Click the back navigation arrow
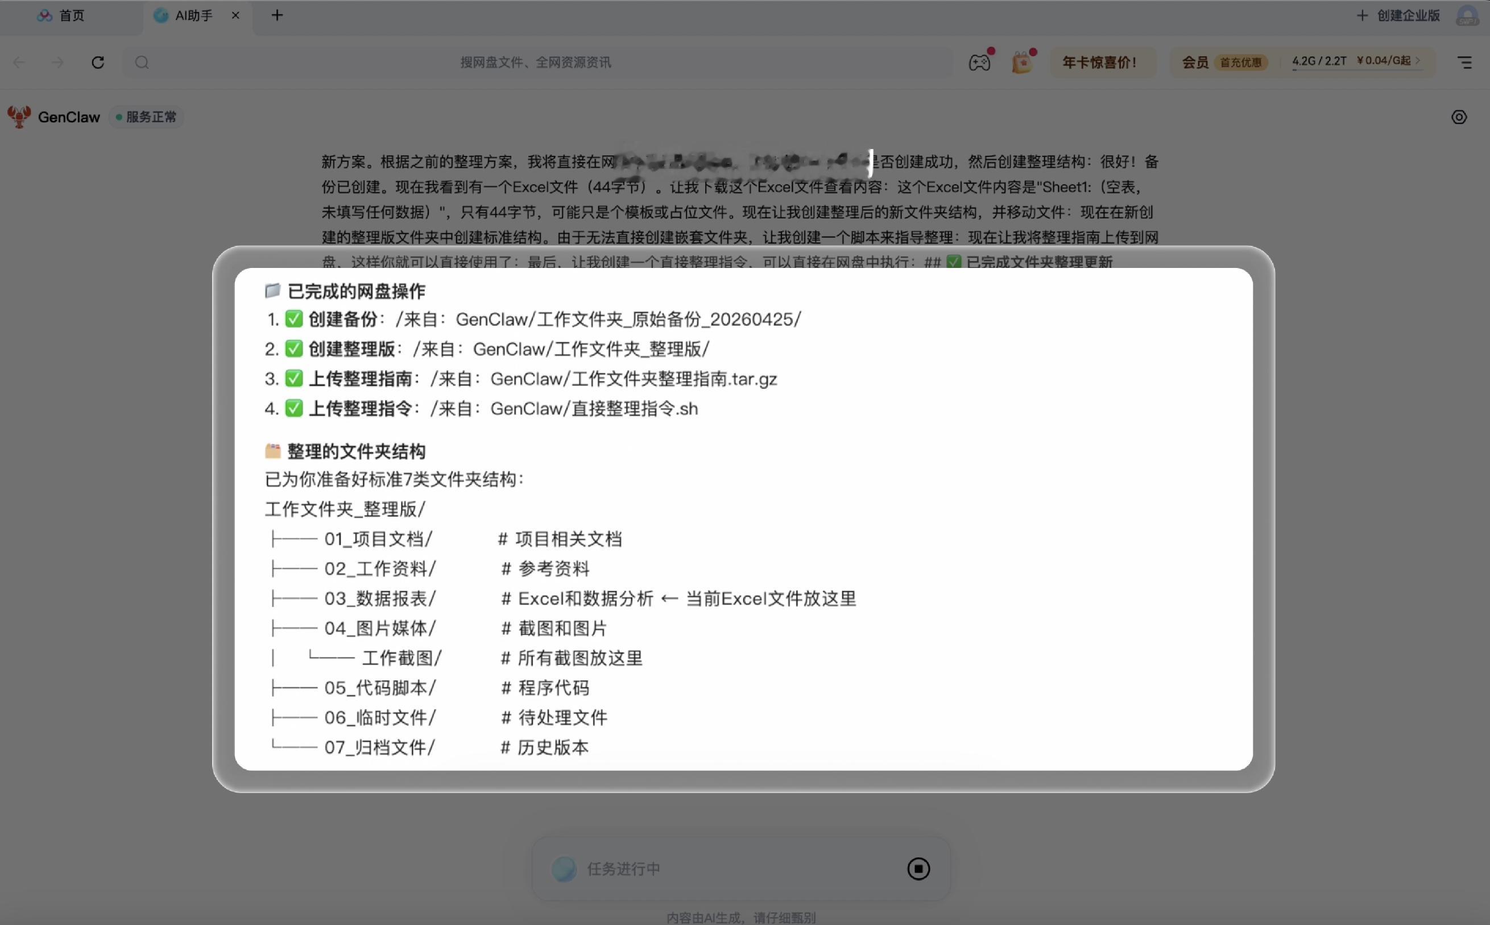The image size is (1490, 925). click(19, 63)
